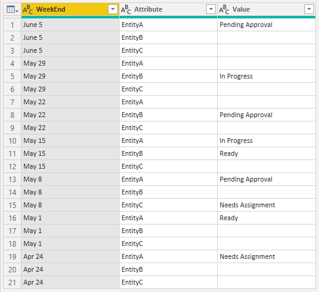The image size is (319, 292).
Task: Click the EntityC cell in row 21
Action: click(168, 283)
